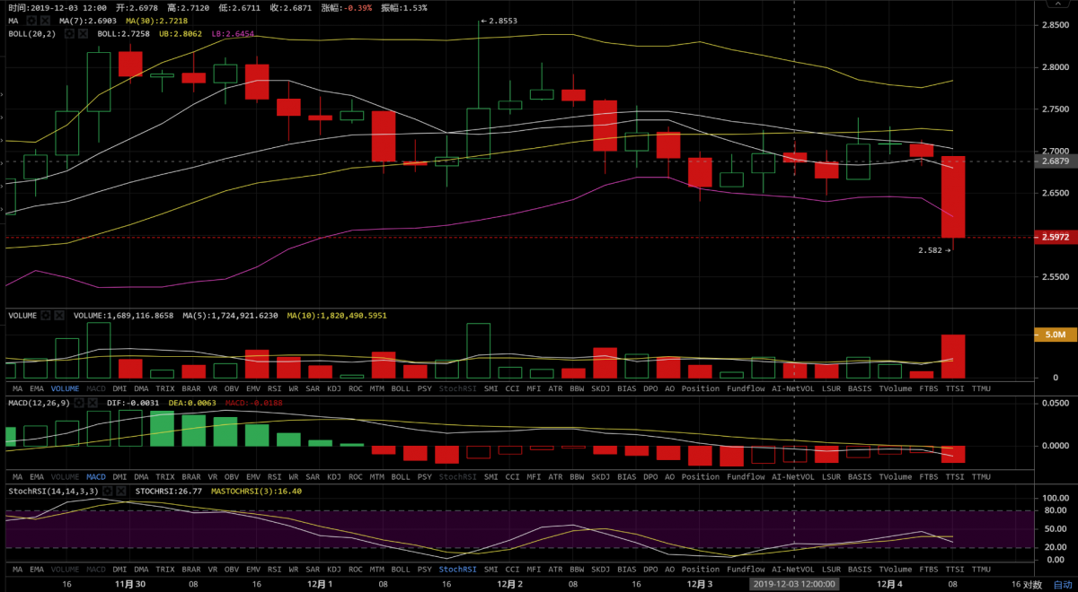The height and width of the screenshot is (592, 1078).
Task: Select CCI tab in row below MACD panel
Action: 512,477
